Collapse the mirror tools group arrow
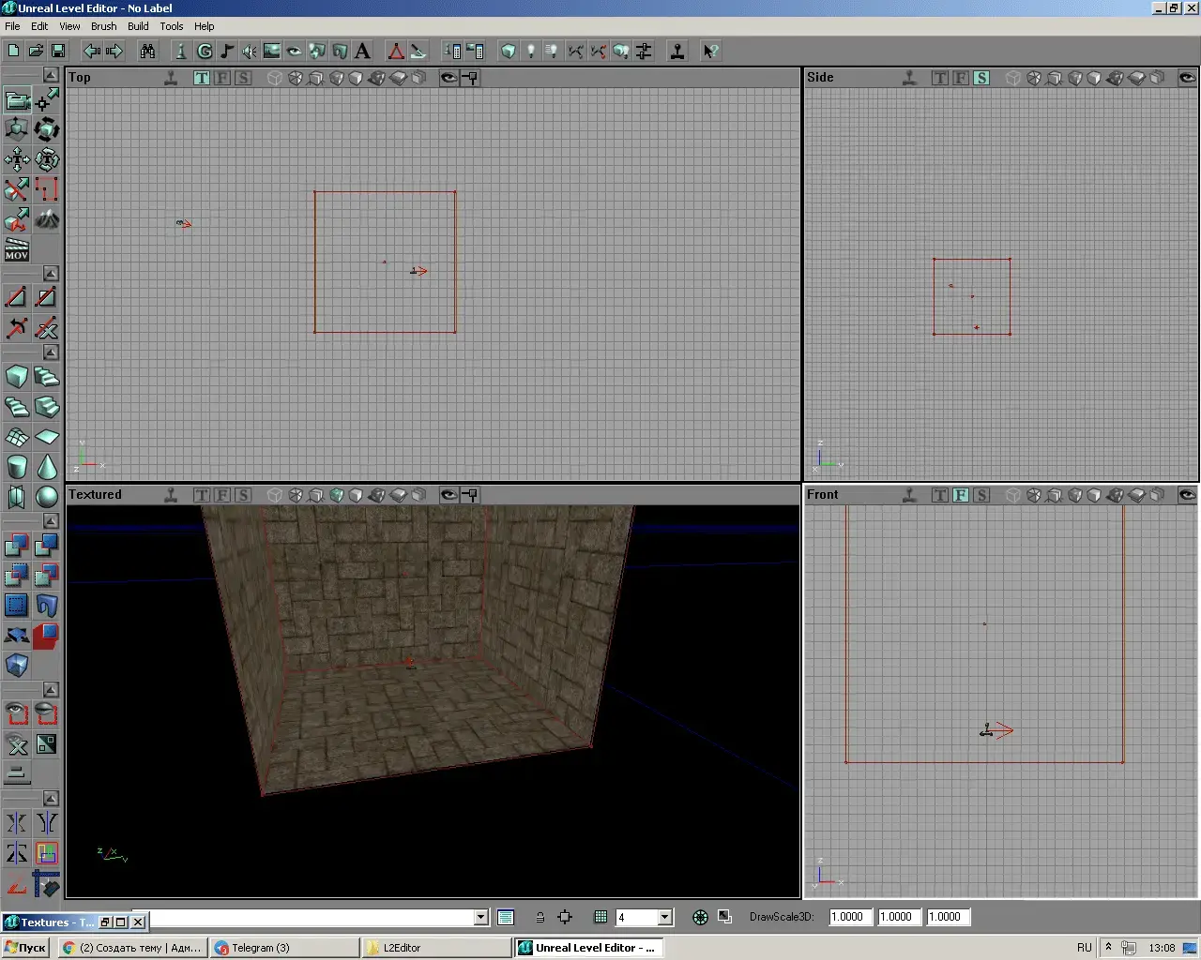Image resolution: width=1201 pixels, height=960 pixels. pos(51,798)
